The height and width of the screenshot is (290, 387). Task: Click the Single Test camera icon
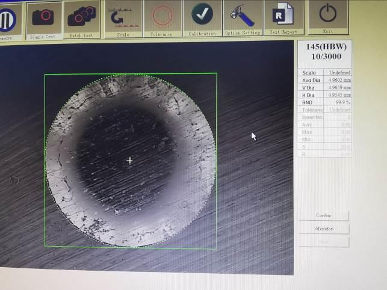[43, 18]
